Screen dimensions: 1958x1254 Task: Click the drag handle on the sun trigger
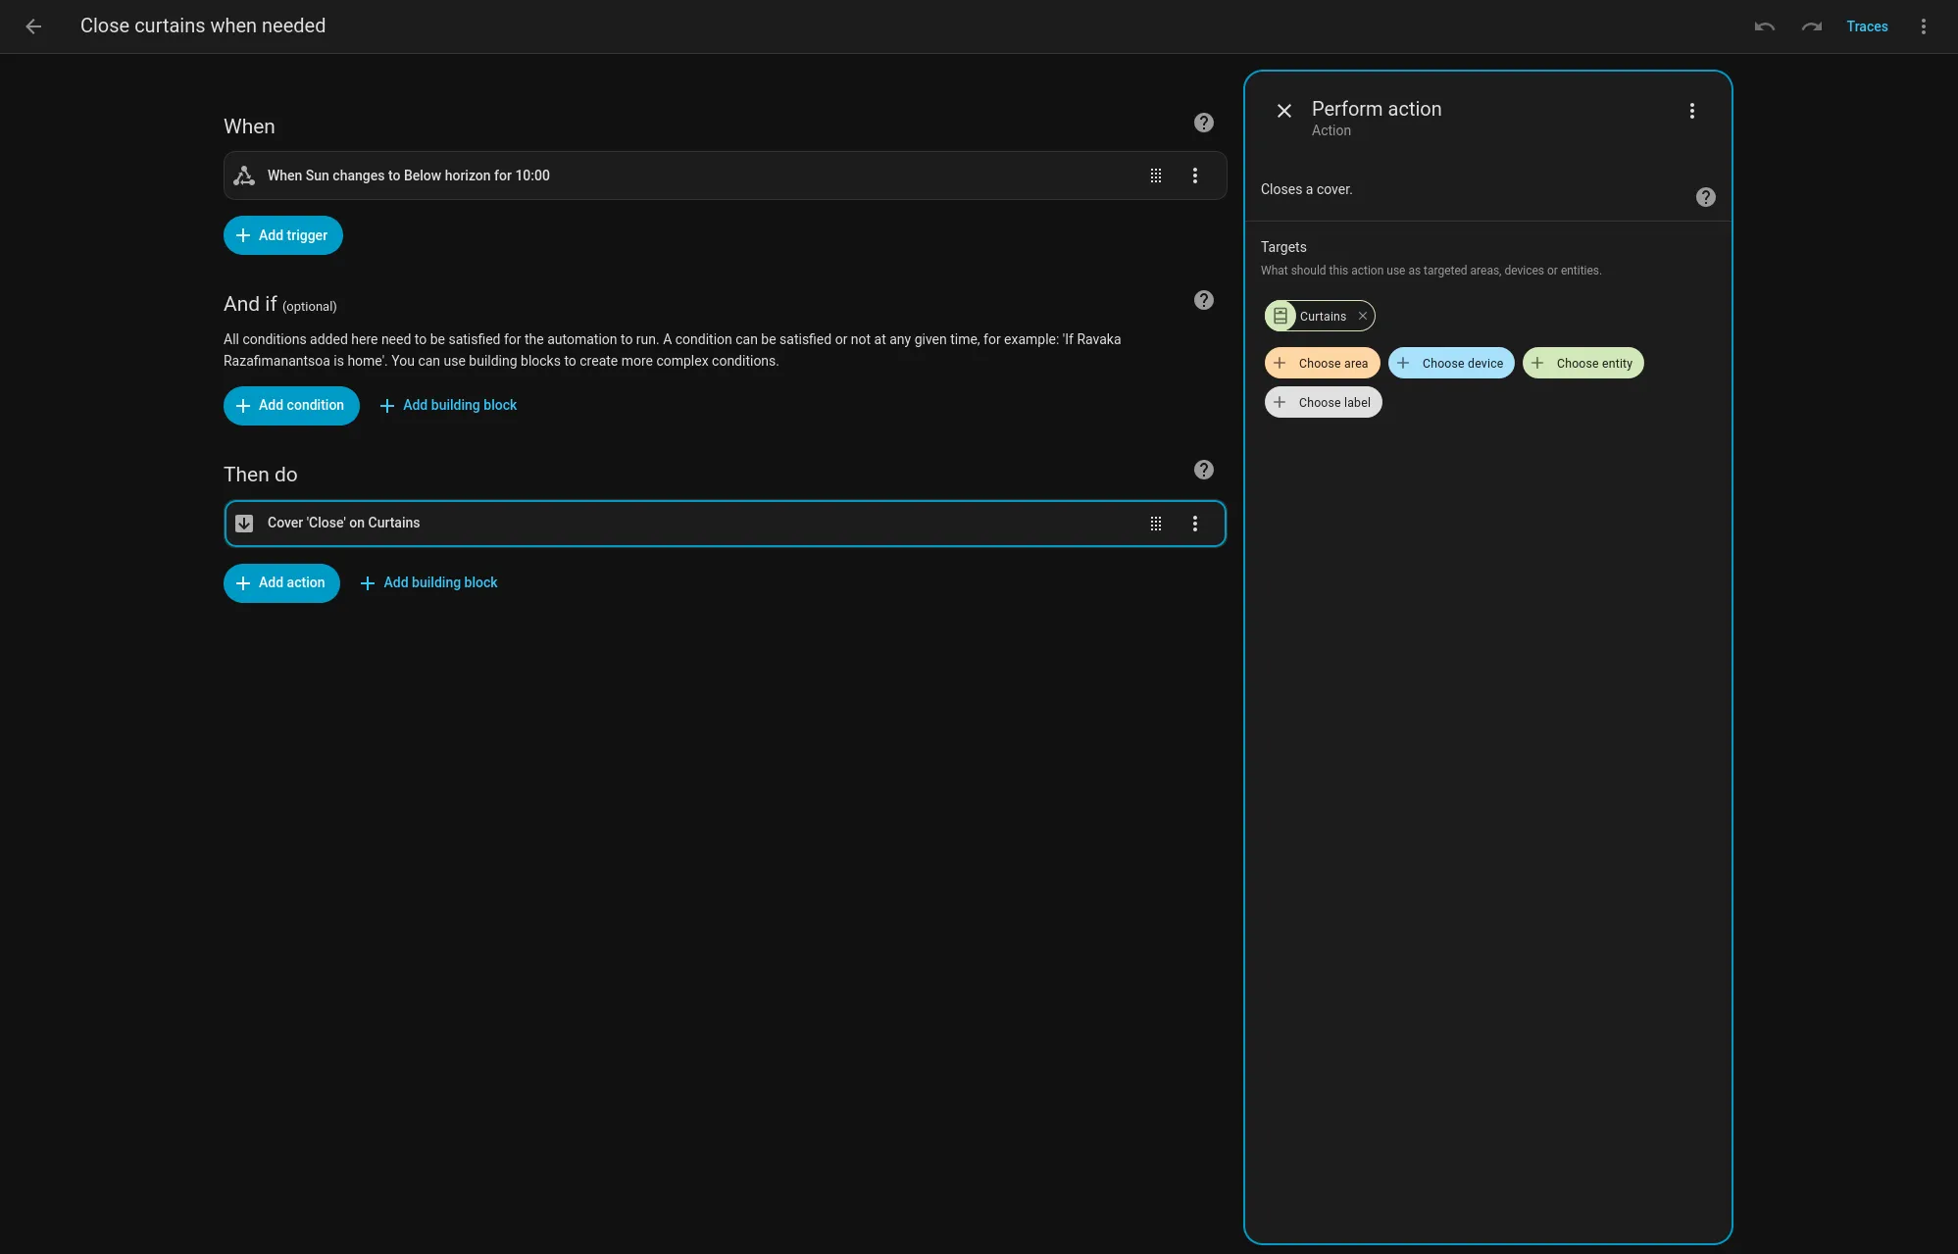pyautogui.click(x=1156, y=176)
